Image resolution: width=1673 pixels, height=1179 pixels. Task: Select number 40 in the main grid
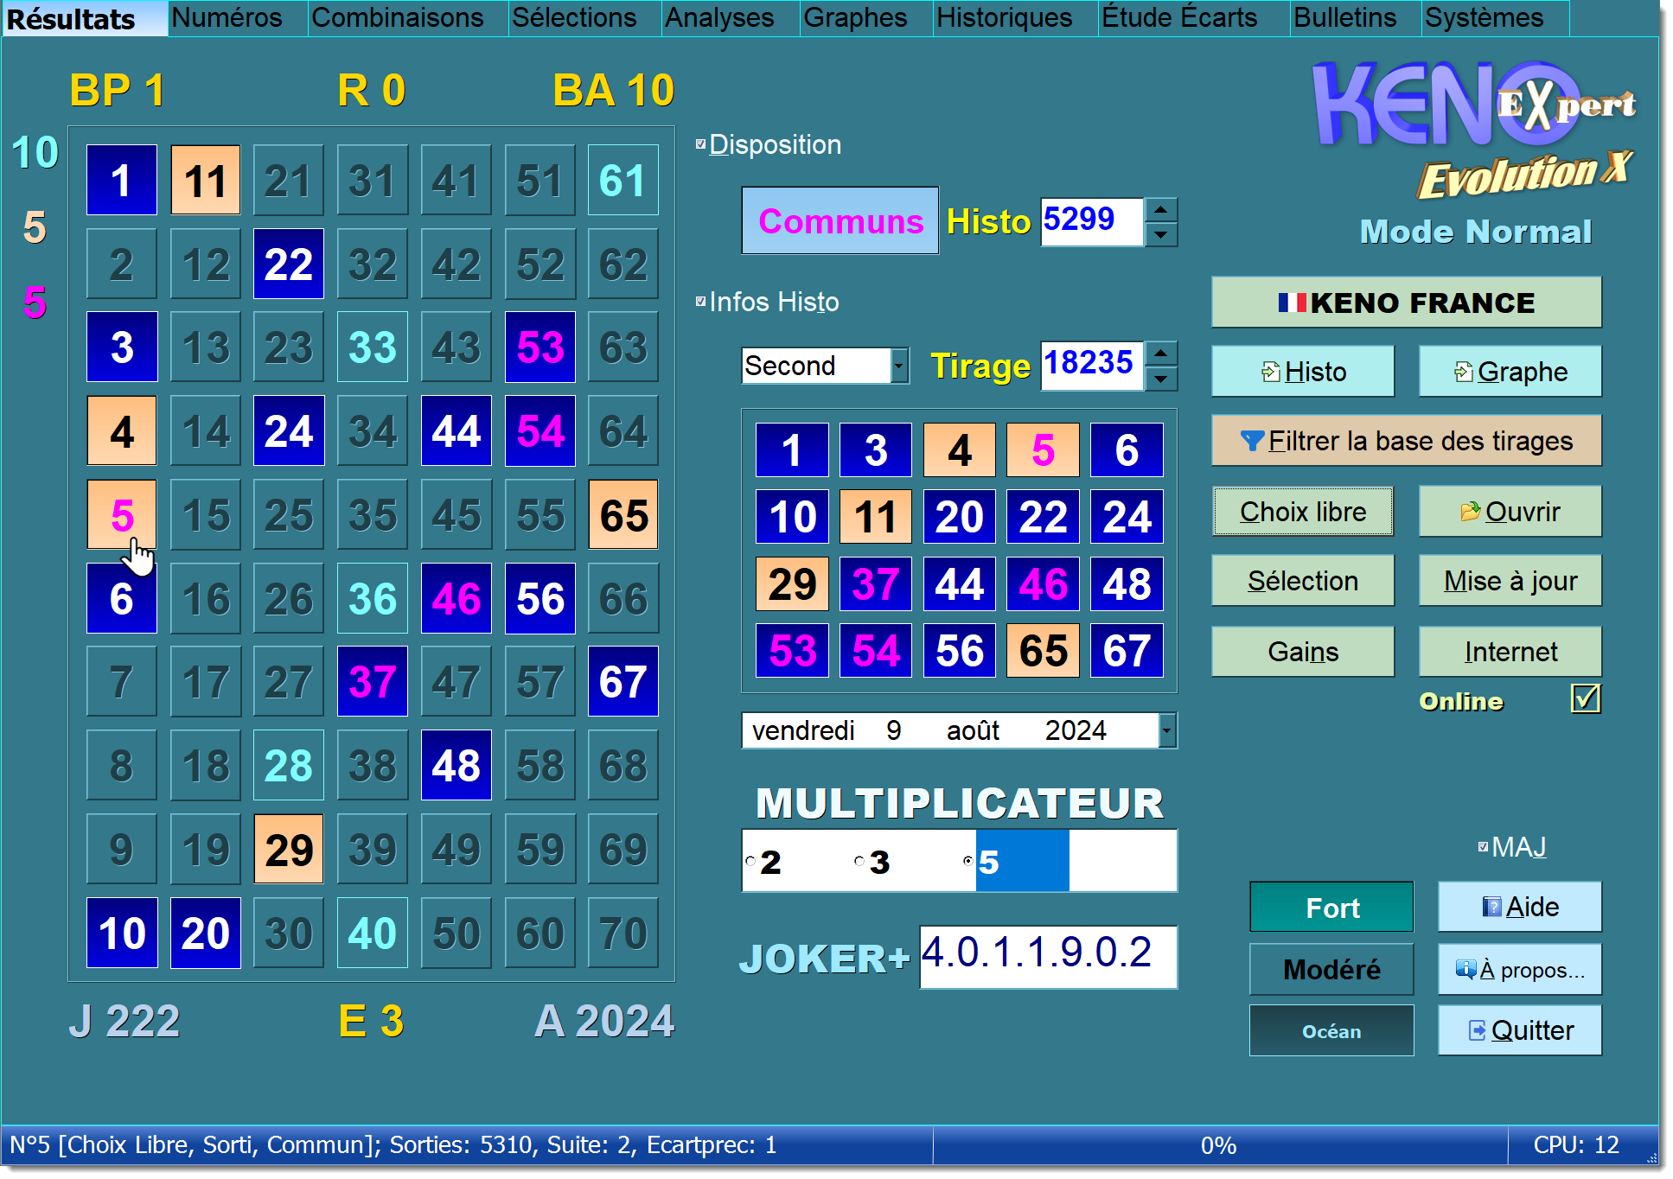point(373,933)
